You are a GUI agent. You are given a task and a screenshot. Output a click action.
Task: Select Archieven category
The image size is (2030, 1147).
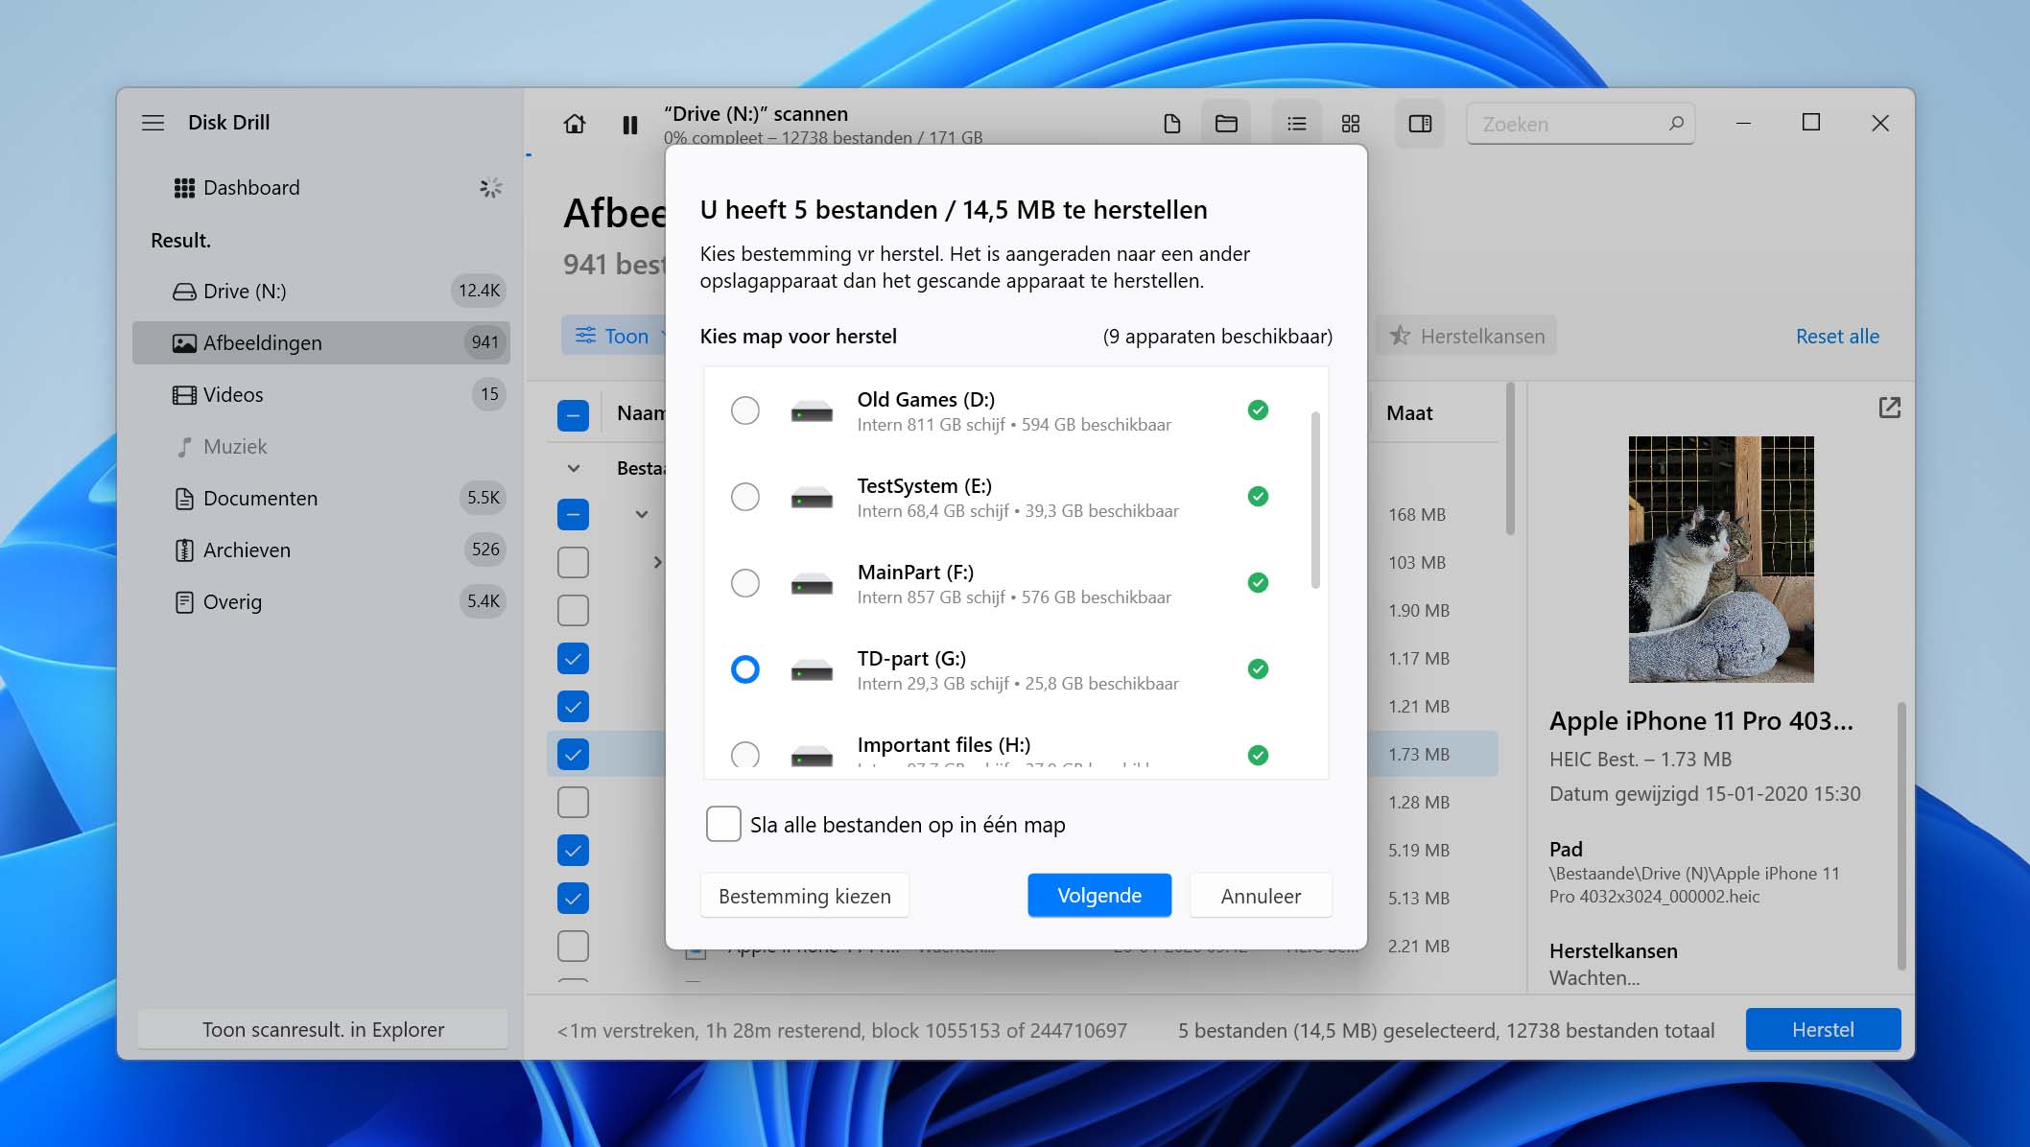tap(321, 550)
